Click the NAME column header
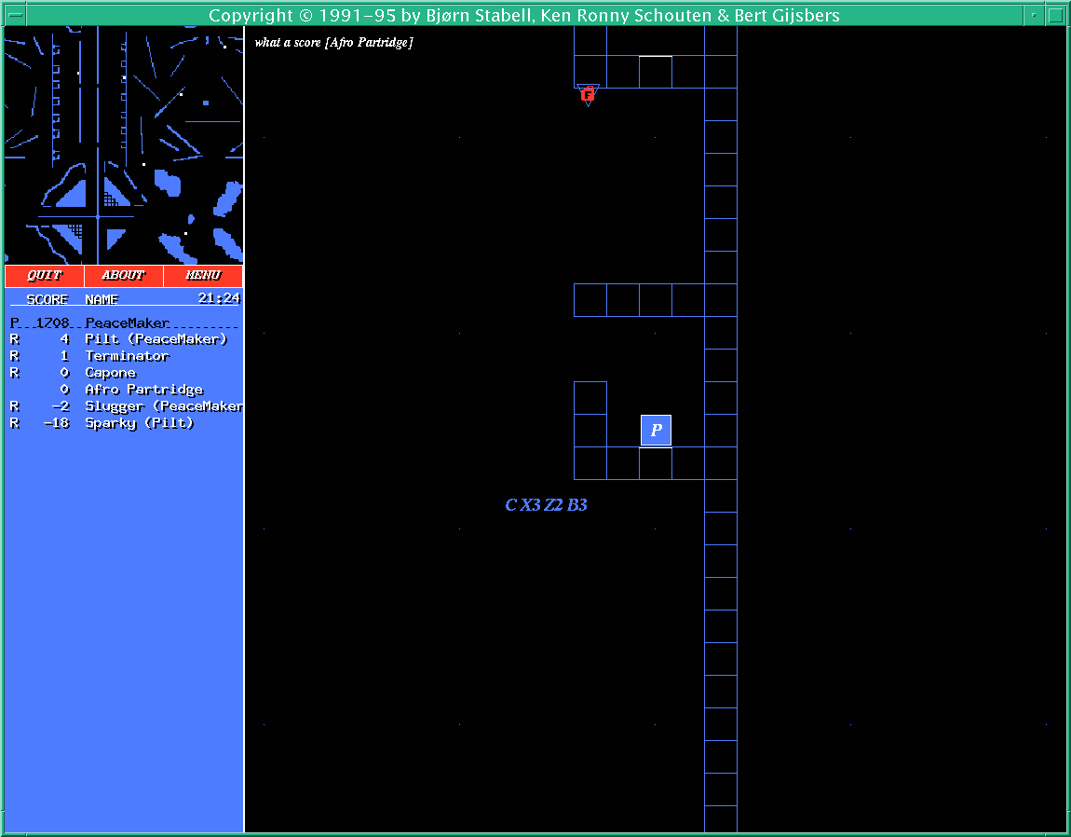 point(102,299)
